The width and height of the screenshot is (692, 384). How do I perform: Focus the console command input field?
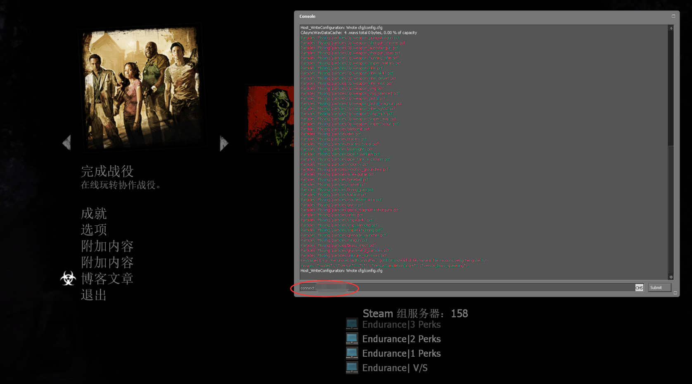pyautogui.click(x=467, y=288)
